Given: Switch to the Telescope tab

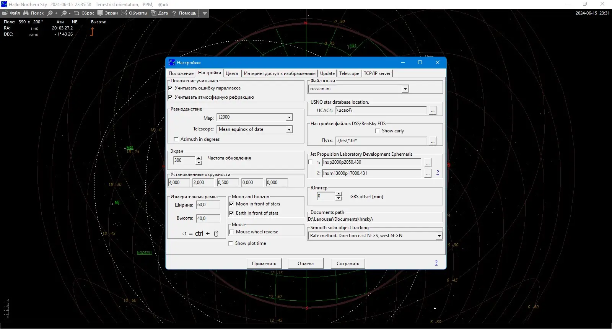Looking at the screenshot, I should pyautogui.click(x=349, y=73).
